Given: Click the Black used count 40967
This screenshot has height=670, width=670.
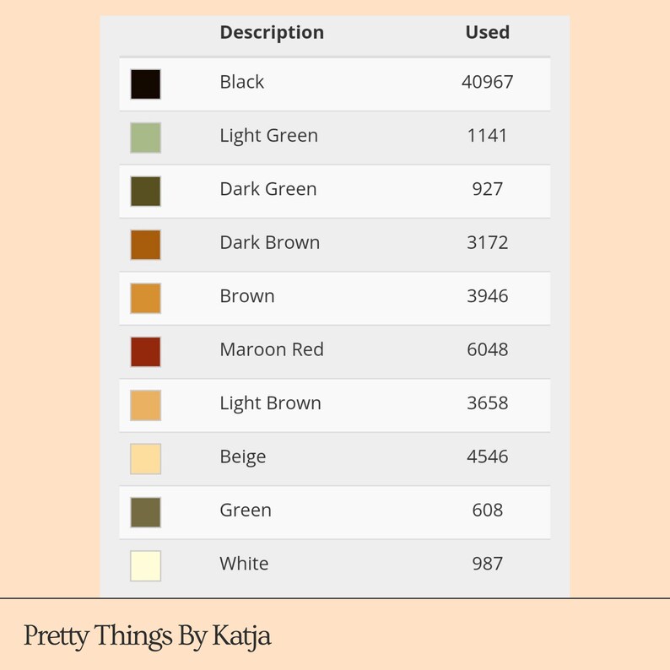Looking at the screenshot, I should point(488,82).
